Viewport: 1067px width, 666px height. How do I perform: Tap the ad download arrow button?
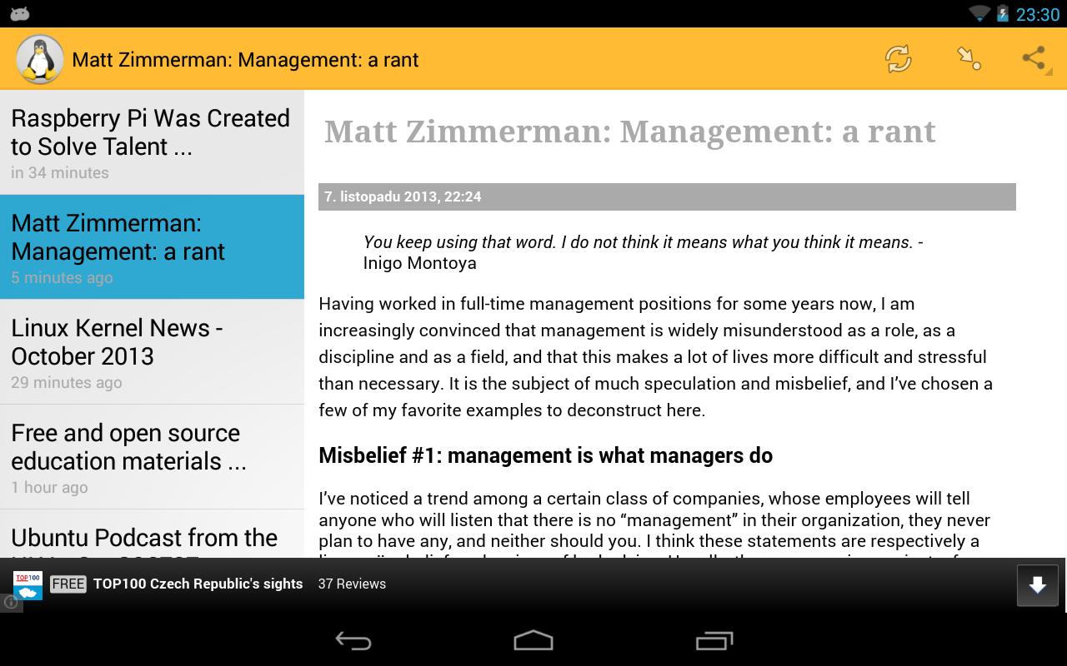pos(1037,585)
